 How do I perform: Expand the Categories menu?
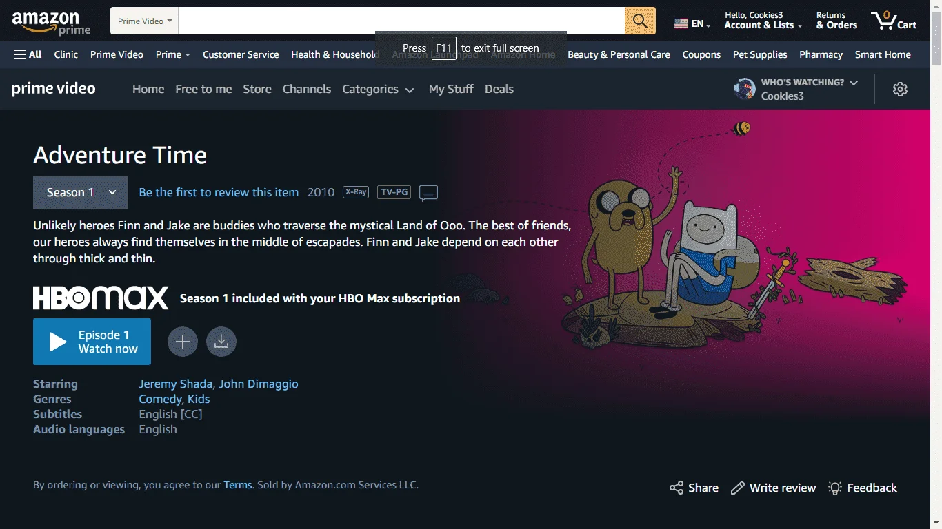[x=378, y=89]
